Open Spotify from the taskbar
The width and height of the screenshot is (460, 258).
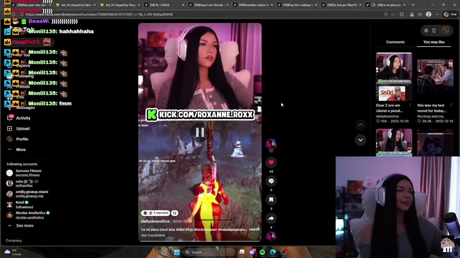pos(262,252)
